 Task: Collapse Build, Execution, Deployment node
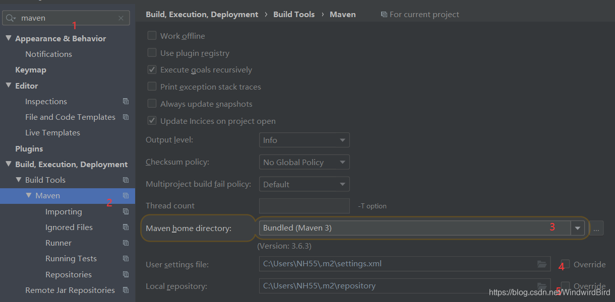(9, 164)
